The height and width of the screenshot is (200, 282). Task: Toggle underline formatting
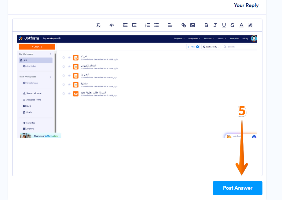tap(224, 25)
